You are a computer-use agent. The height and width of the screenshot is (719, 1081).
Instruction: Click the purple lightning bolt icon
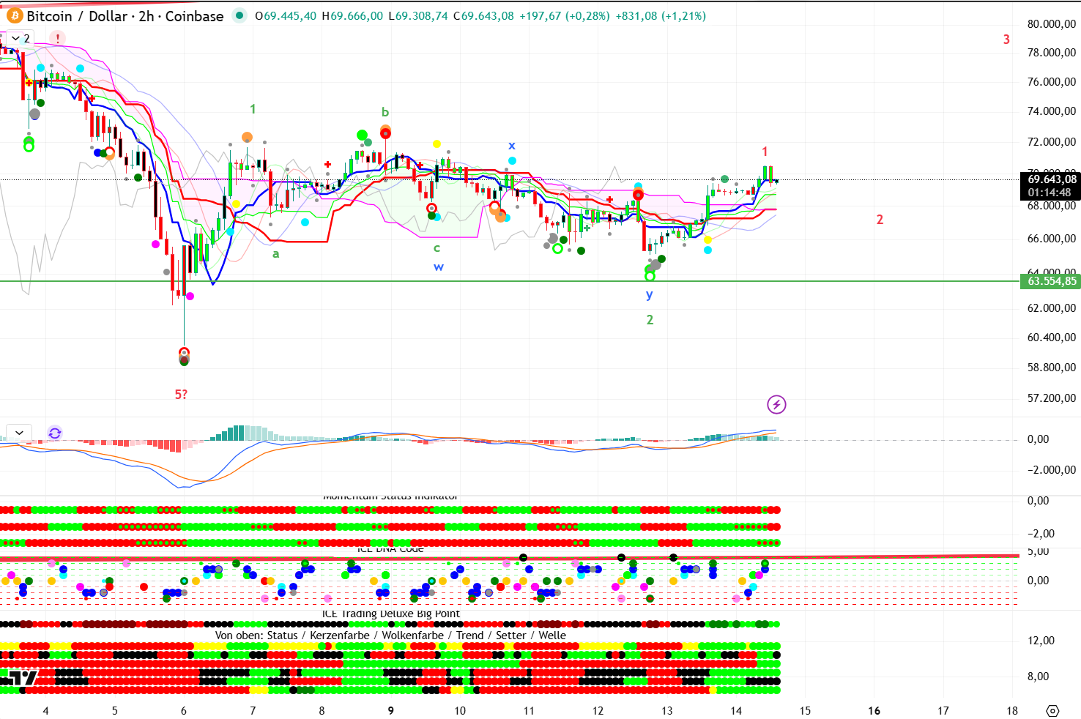776,404
